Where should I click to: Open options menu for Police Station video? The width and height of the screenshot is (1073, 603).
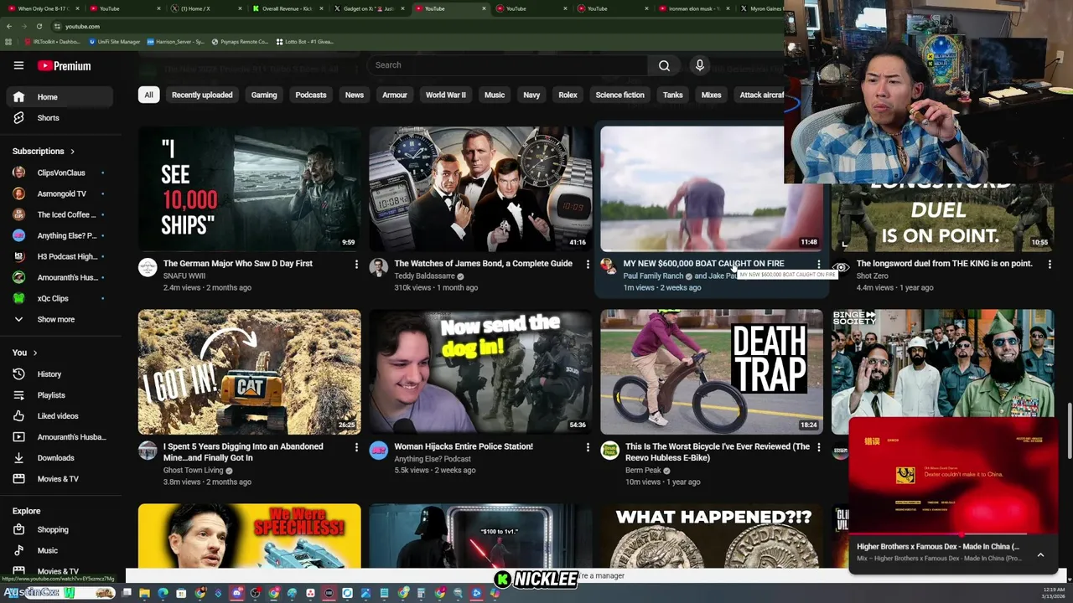(588, 448)
